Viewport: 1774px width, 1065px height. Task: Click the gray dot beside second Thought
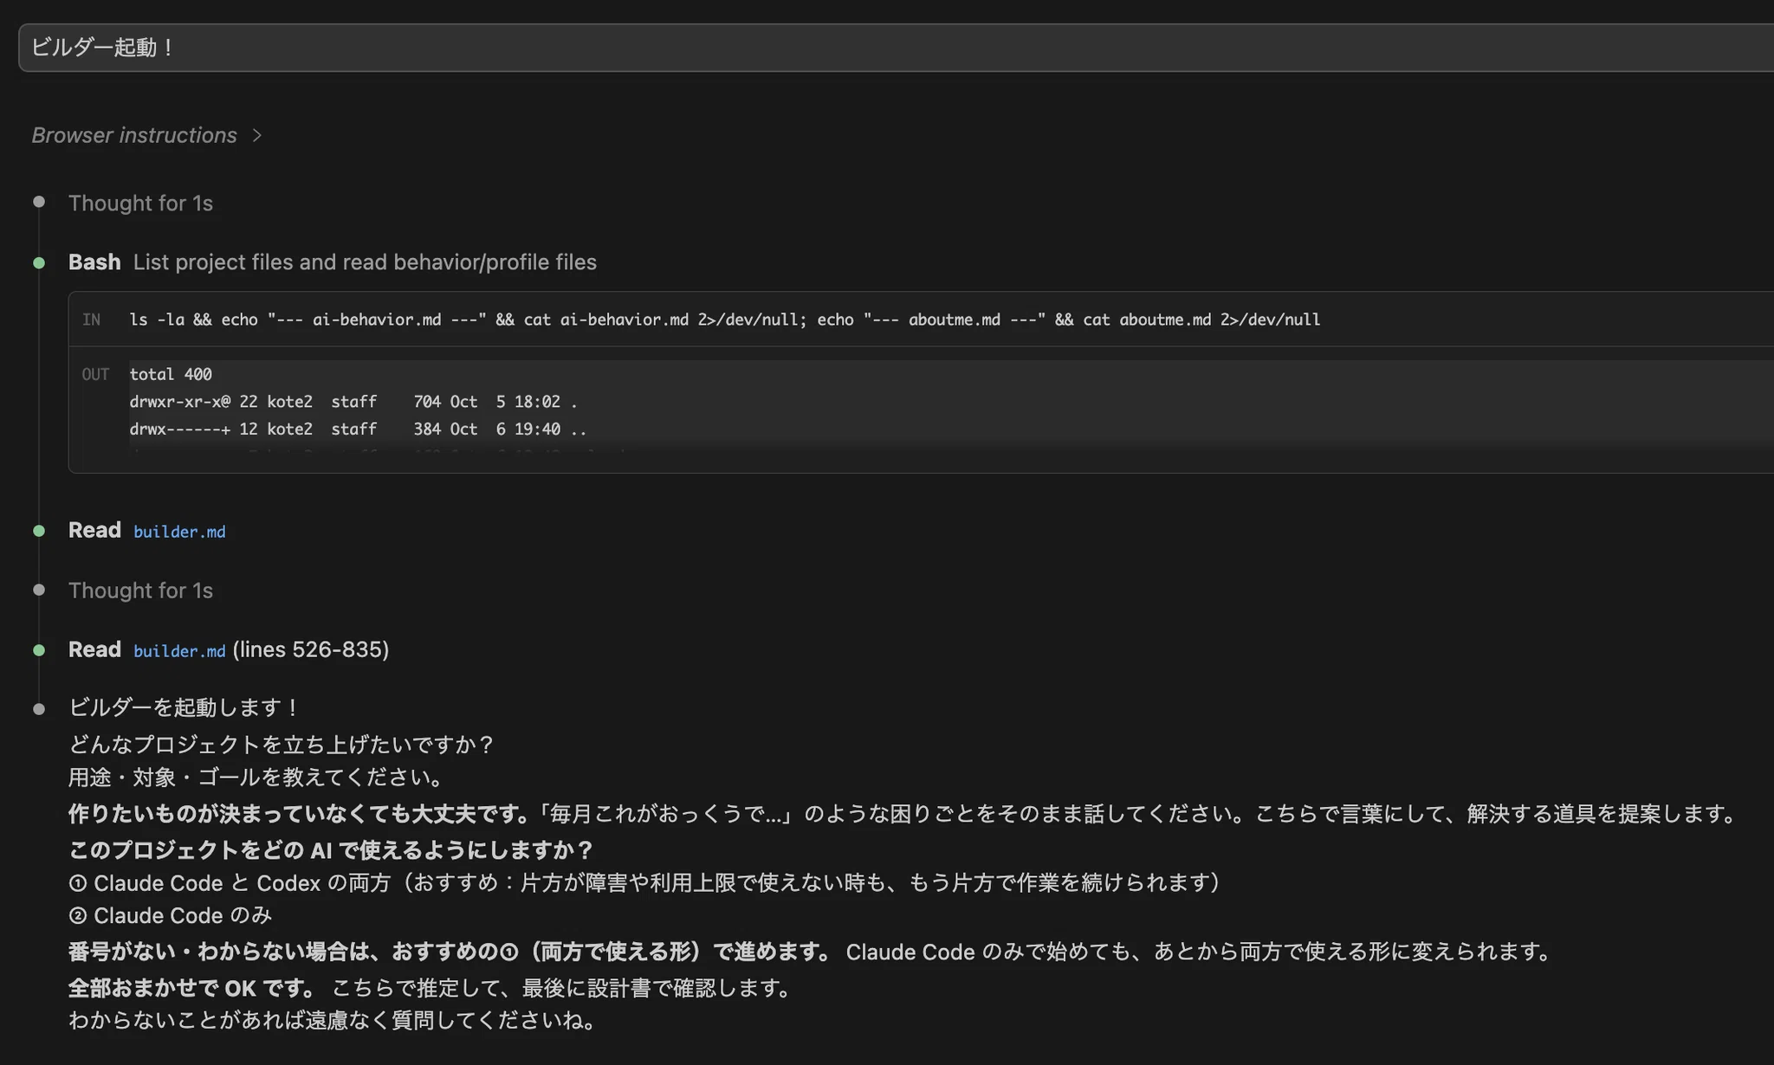point(39,590)
